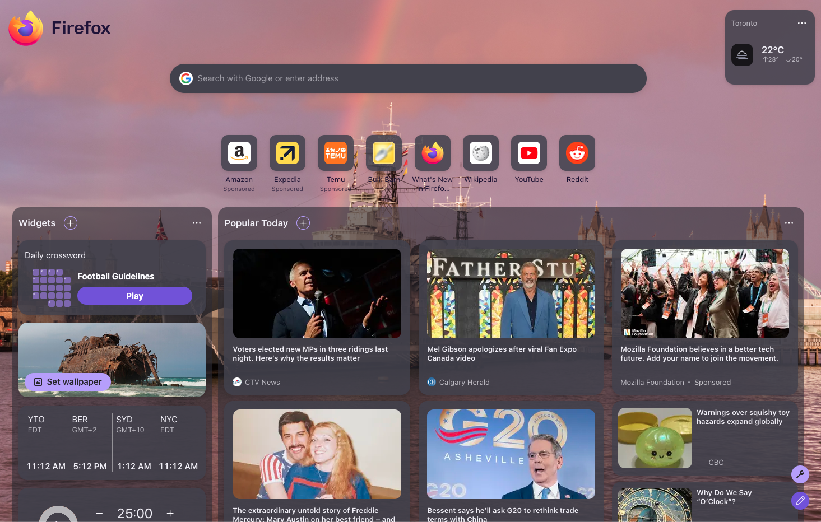Open Popular Today section options menu

click(x=789, y=223)
